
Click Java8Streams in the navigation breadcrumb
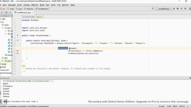(x=42, y=9)
